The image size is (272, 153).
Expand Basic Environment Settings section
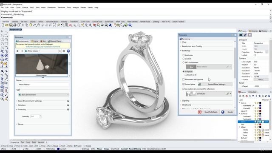tap(17, 101)
